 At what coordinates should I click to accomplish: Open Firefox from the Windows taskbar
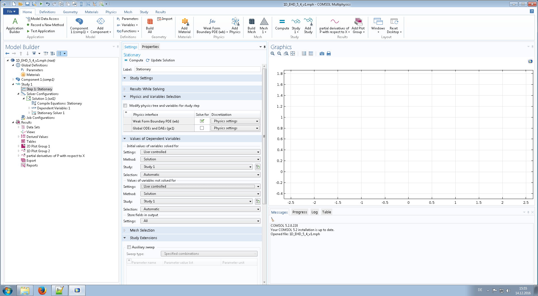(x=42, y=290)
